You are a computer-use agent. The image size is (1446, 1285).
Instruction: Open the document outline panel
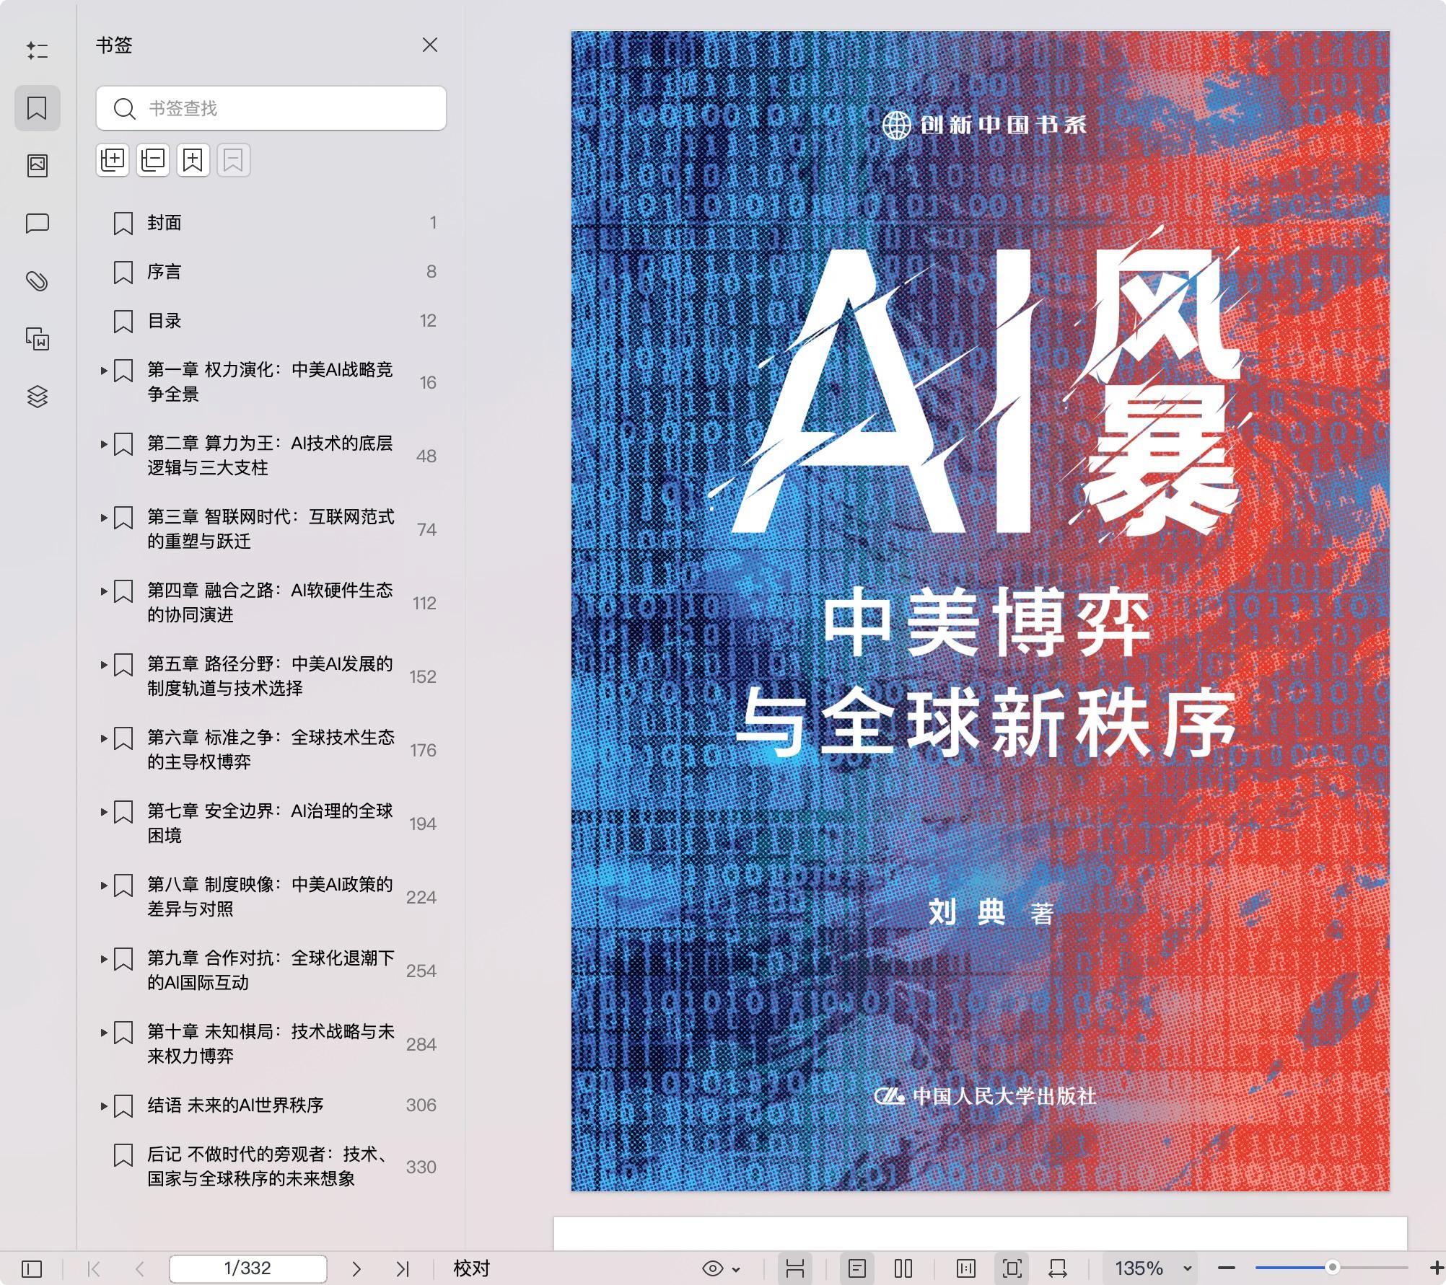[37, 50]
